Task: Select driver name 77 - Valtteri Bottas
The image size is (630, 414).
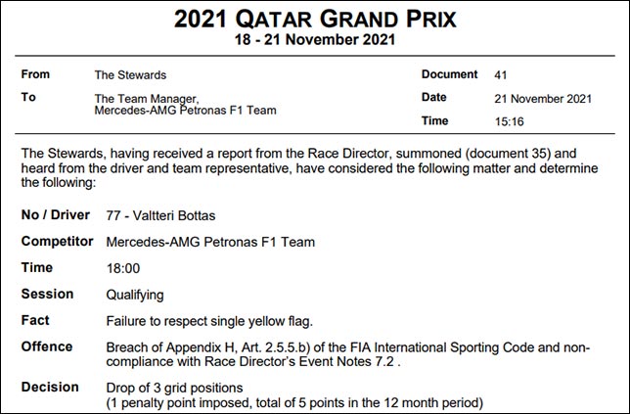Action: pos(158,216)
